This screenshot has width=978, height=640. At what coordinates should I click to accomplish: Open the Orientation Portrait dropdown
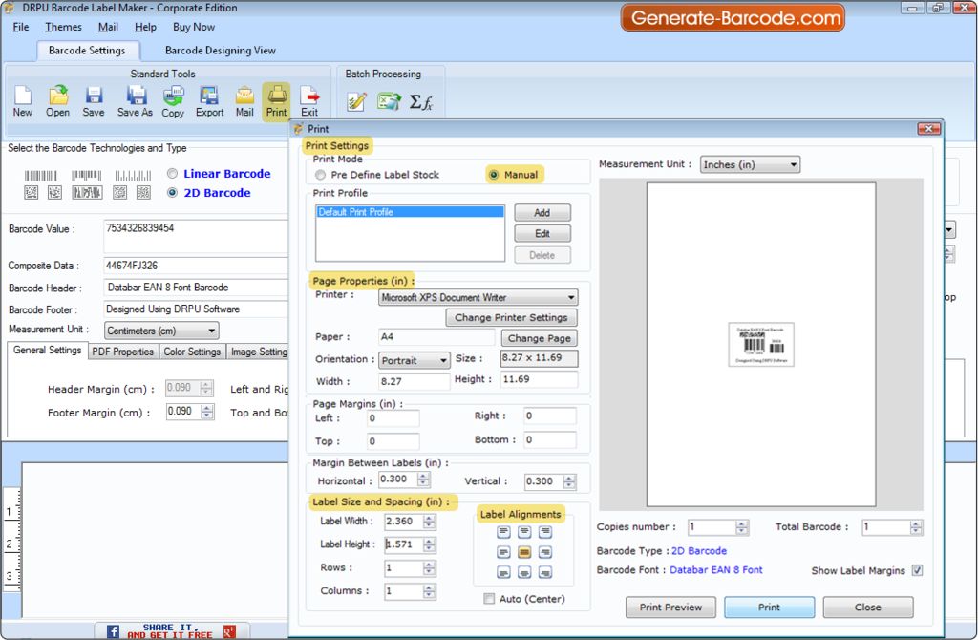[x=415, y=360]
